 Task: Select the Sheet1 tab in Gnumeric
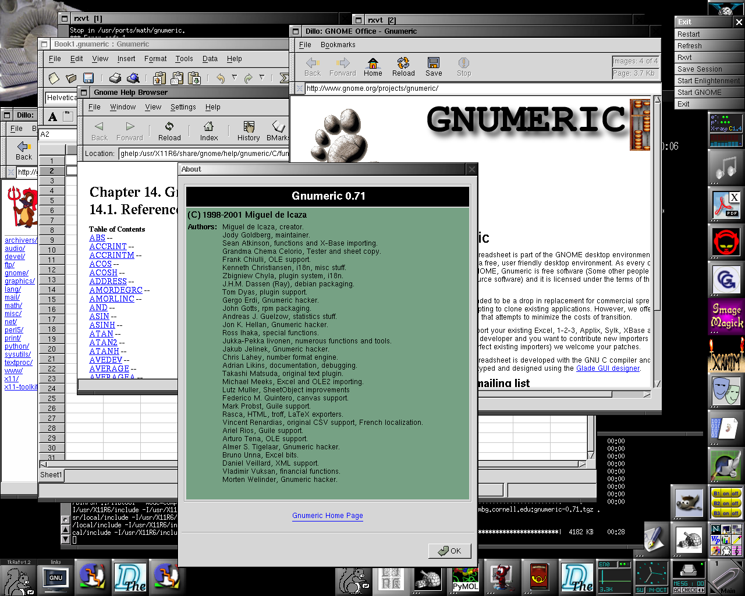coord(51,475)
